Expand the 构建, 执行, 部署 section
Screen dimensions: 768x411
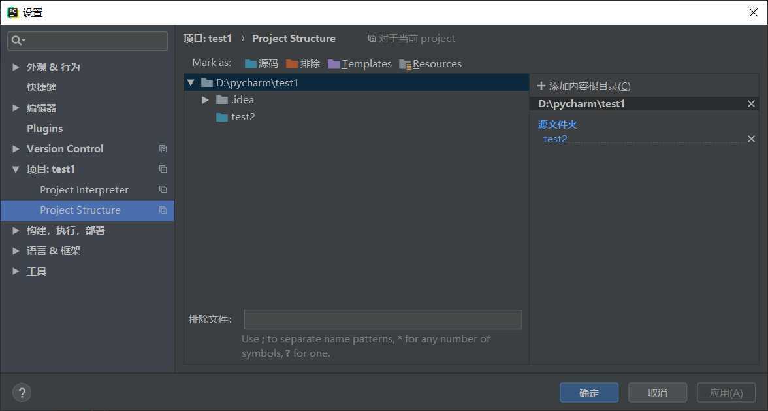point(16,230)
